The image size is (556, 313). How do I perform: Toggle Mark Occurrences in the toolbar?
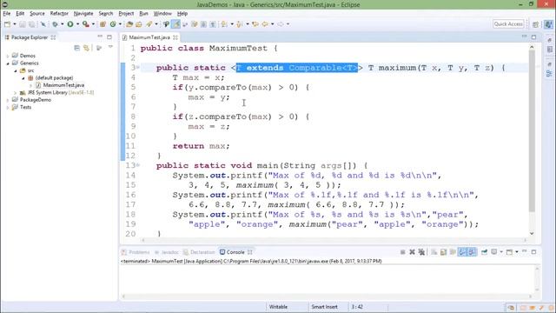175,24
